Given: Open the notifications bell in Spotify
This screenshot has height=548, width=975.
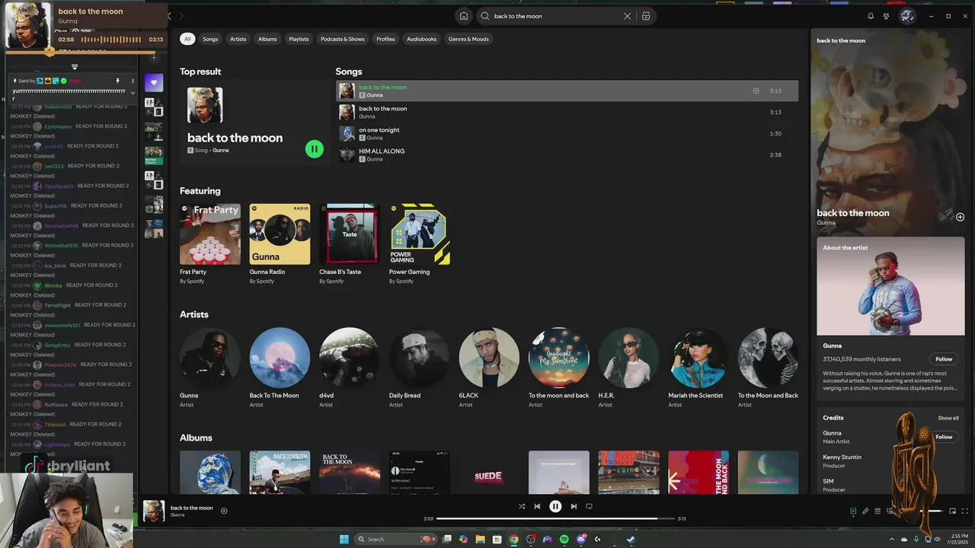Looking at the screenshot, I should coord(871,16).
